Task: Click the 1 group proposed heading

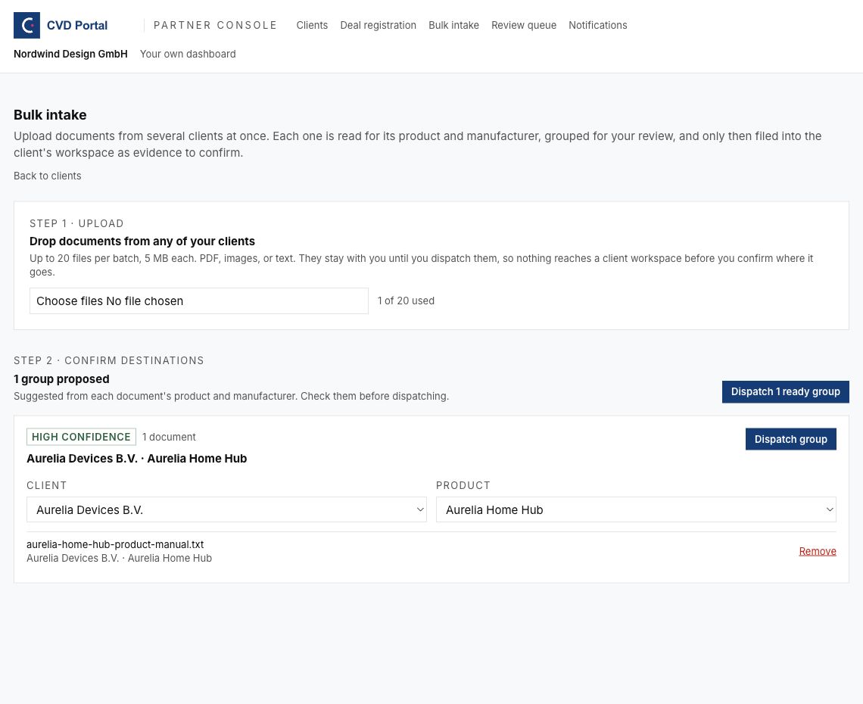Action: [x=61, y=379]
